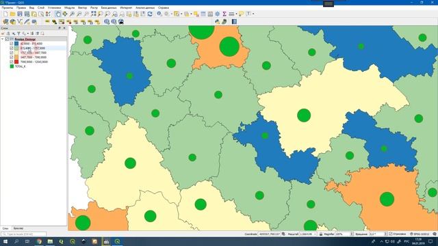The height and width of the screenshot is (246, 438).
Task: Refresh the map canvas
Action: 150,14
